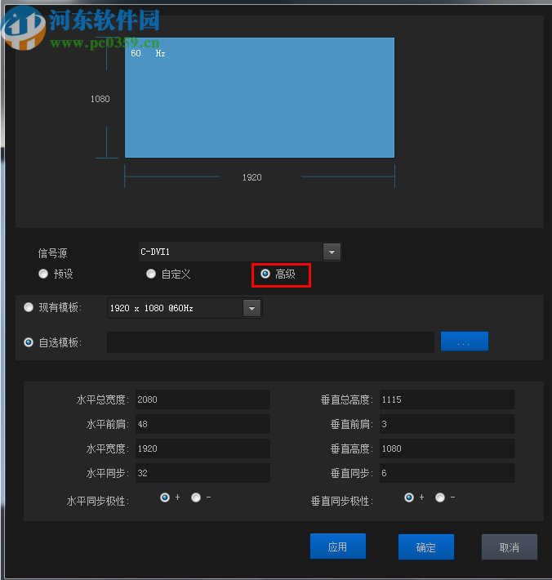Image resolution: width=552 pixels, height=580 pixels.
Task: Edit the 垂直高度 field showing 1080
Action: tap(447, 448)
